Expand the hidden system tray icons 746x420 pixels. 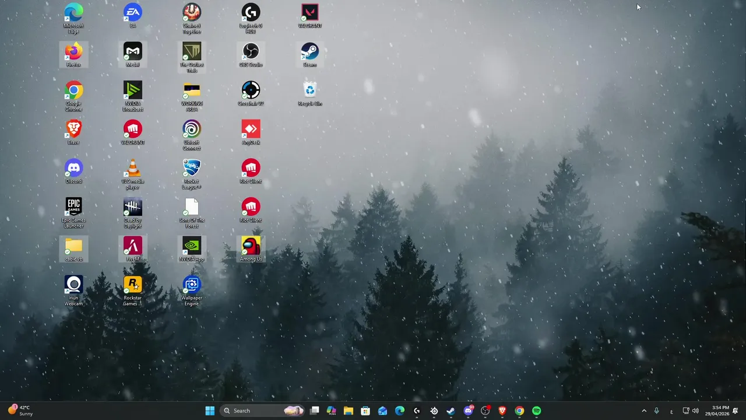[x=644, y=411]
